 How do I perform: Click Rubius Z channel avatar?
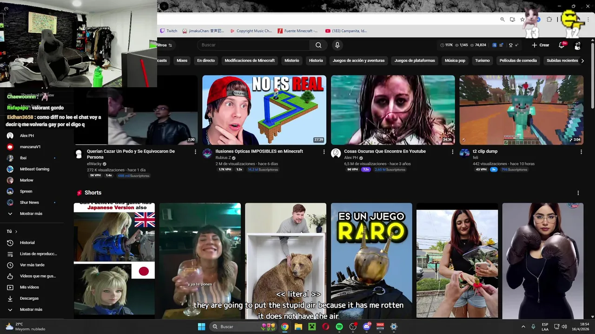pos(207,154)
